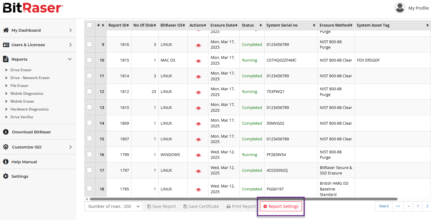This screenshot has width=431, height=220.
Task: Sort by the # column header
Action: coord(101,25)
